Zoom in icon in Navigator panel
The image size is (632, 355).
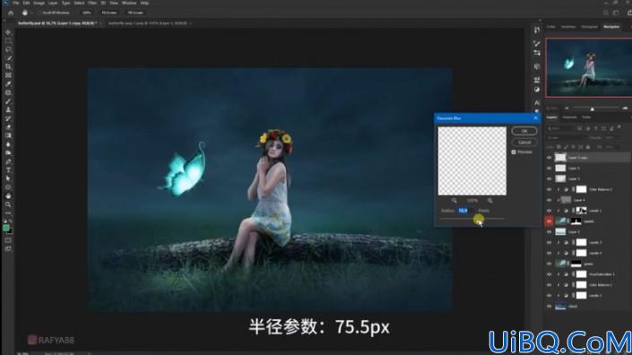(625, 108)
